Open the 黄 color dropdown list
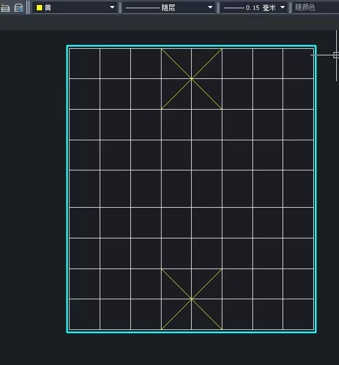The height and width of the screenshot is (365, 339). (x=112, y=8)
